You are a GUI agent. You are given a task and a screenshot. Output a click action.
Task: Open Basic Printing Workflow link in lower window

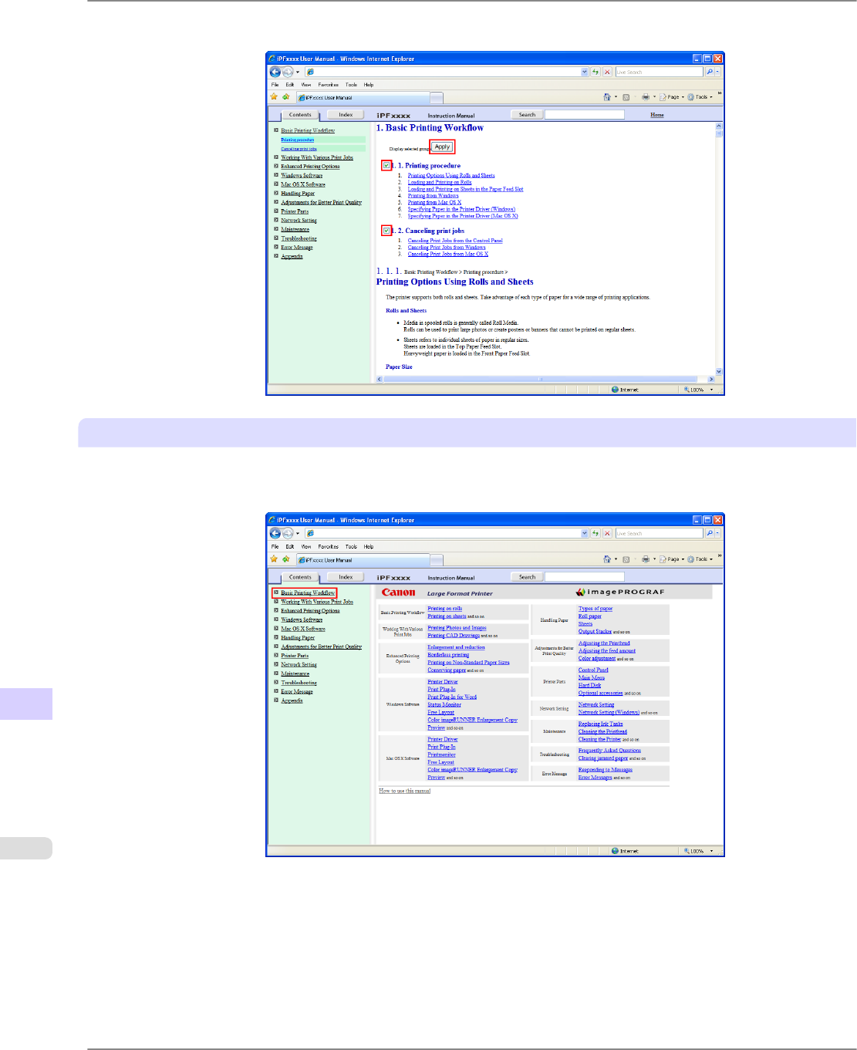pyautogui.click(x=308, y=593)
